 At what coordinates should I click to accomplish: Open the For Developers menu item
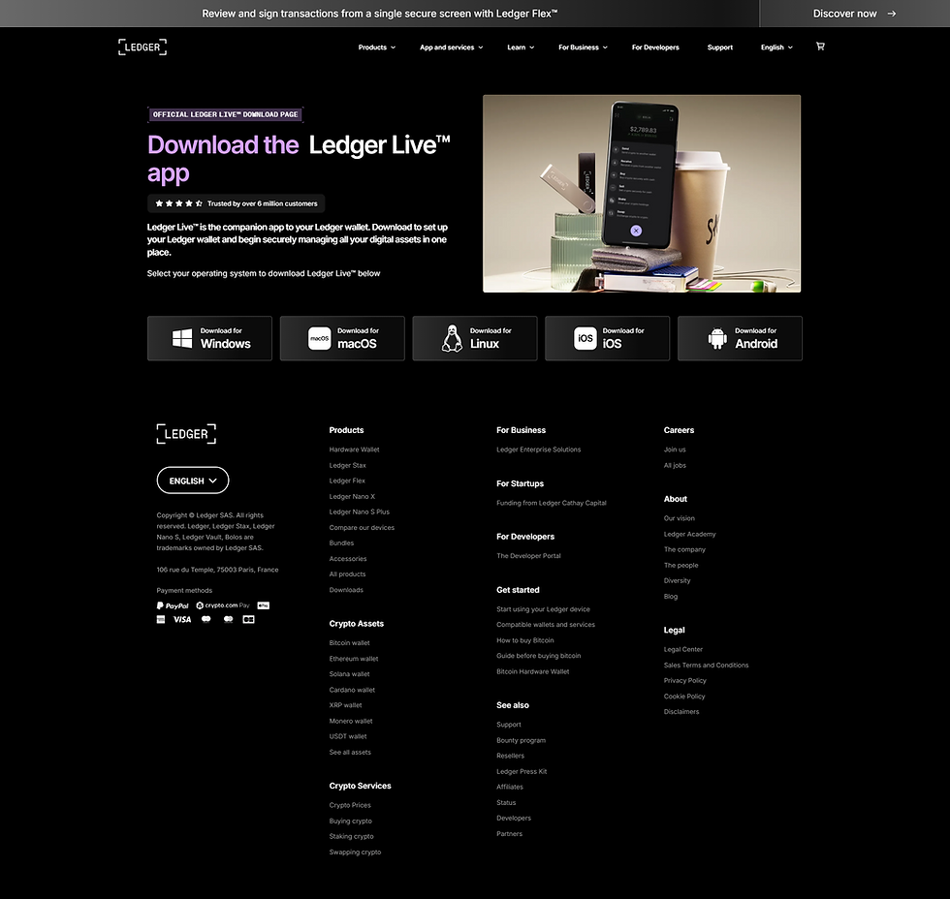pyautogui.click(x=655, y=46)
